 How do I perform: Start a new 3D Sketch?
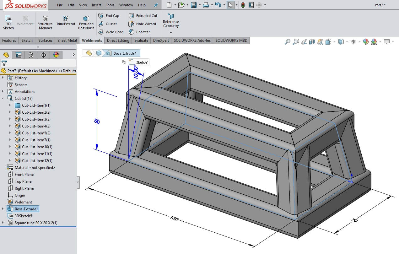8,22
